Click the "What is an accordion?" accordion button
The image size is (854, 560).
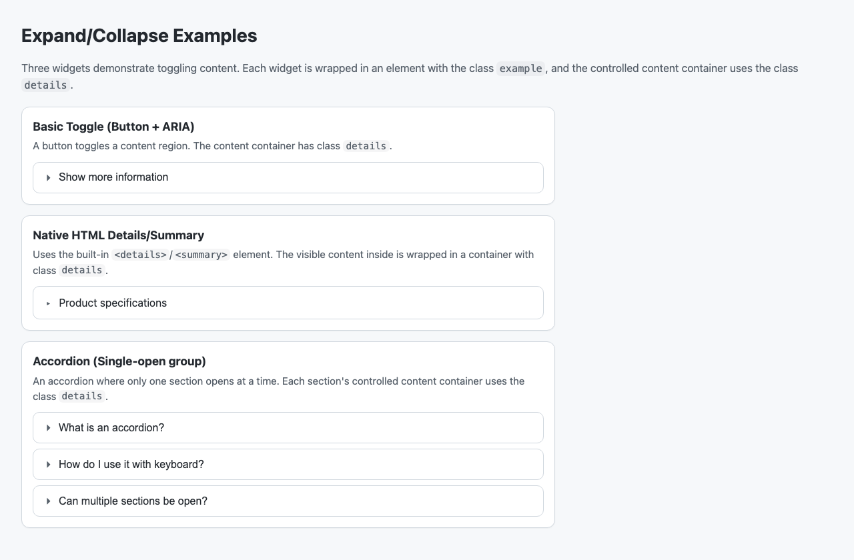[x=111, y=427]
